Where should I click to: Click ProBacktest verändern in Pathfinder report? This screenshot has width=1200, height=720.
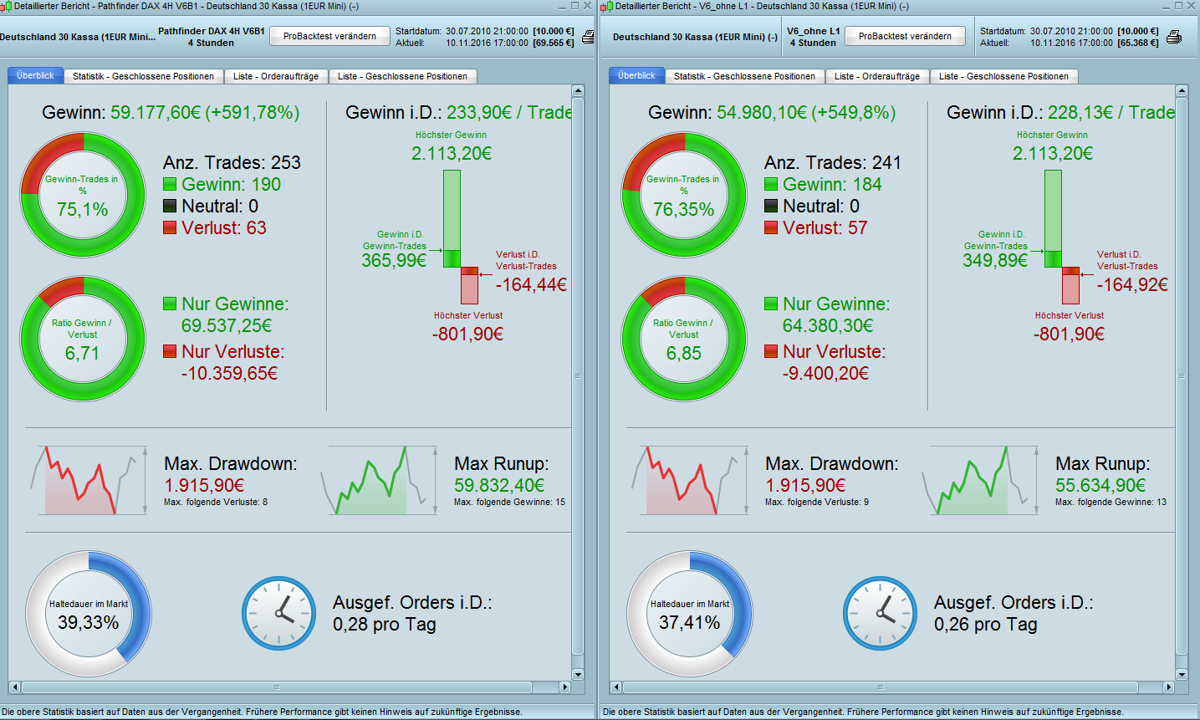click(329, 36)
